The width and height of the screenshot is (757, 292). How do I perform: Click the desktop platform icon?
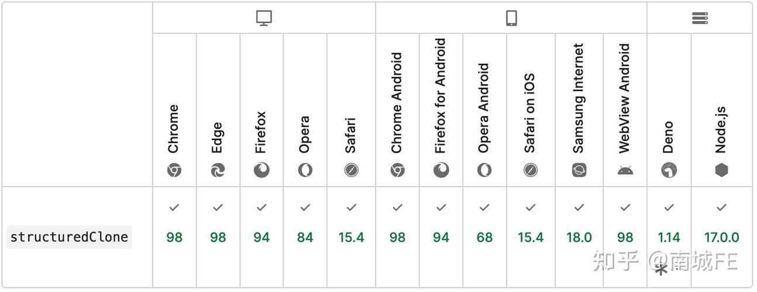(264, 18)
